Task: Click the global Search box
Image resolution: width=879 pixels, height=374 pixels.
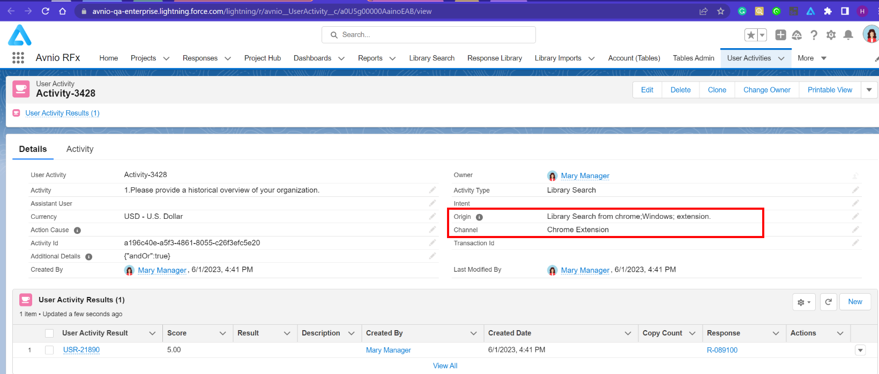Action: point(429,35)
